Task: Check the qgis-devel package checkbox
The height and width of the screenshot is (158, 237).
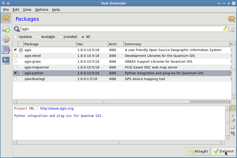Action: (x=15, y=56)
